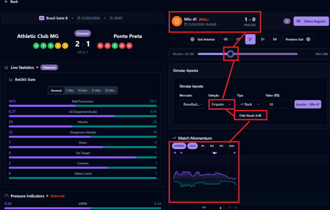Toggle the CG10 momentum chip
This screenshot has height=210, width=330.
point(192,146)
